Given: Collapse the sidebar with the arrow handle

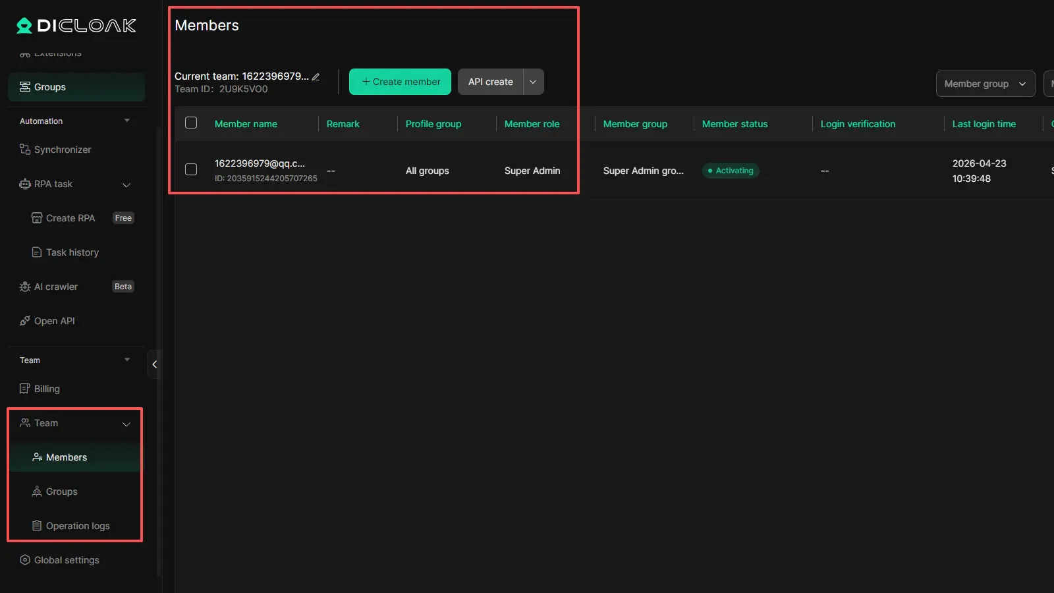Looking at the screenshot, I should point(154,364).
